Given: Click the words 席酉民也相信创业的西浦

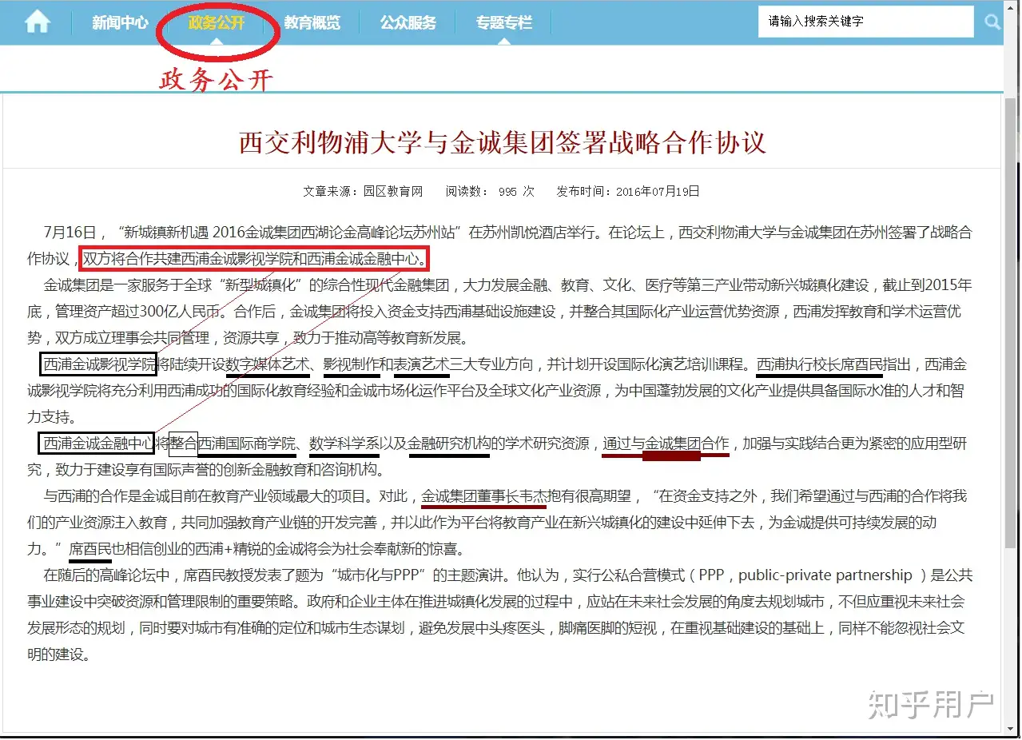Looking at the screenshot, I should [146, 549].
